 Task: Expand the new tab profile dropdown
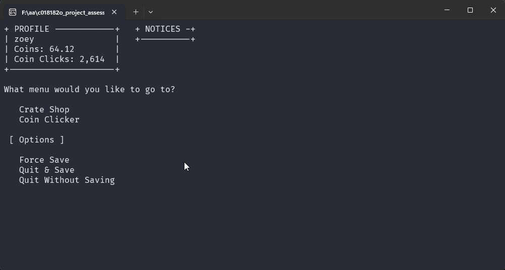151,12
